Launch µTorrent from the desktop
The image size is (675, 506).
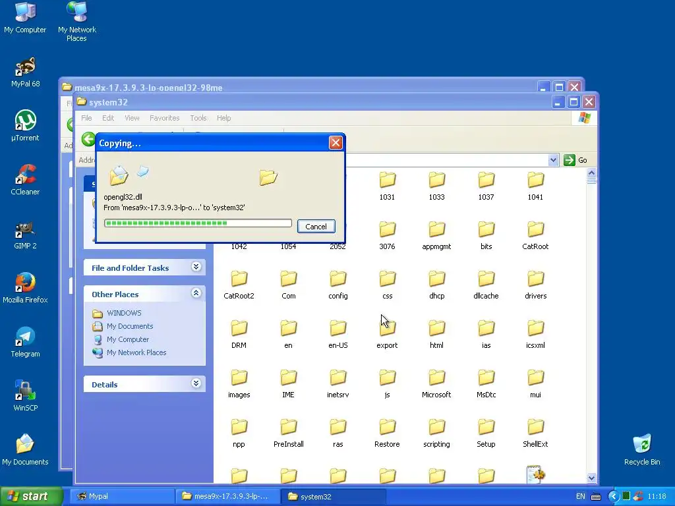click(25, 126)
